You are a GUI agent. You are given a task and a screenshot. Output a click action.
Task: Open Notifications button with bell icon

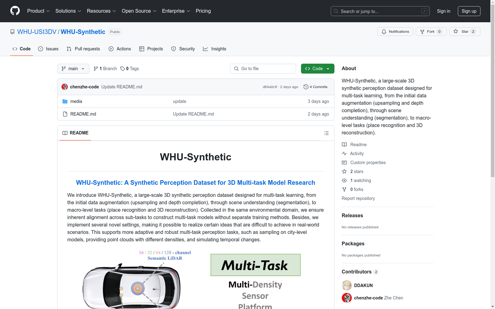point(395,32)
